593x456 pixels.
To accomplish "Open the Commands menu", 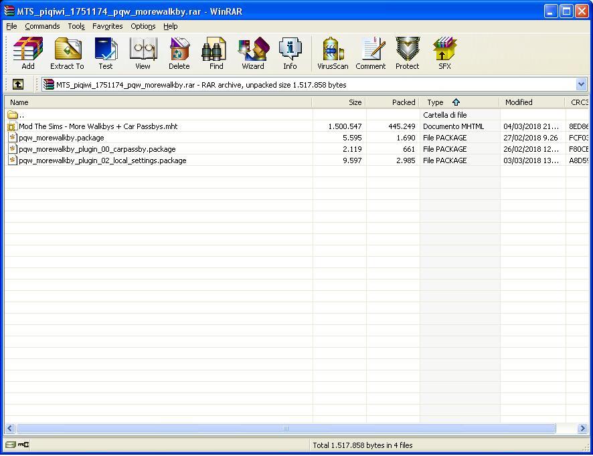I will pos(42,26).
